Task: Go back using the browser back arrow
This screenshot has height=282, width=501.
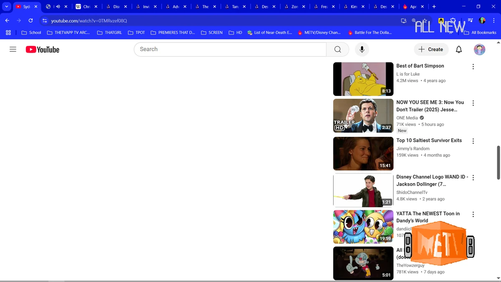Action: coord(7,20)
